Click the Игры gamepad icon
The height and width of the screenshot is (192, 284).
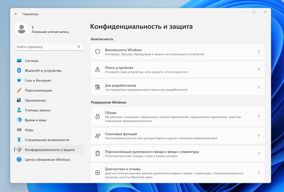coord(19,130)
